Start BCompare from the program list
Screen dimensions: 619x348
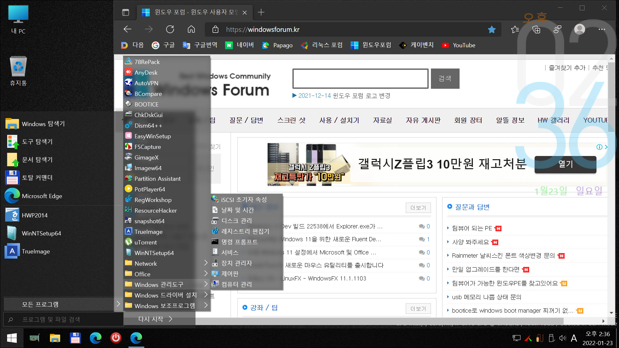[167, 94]
